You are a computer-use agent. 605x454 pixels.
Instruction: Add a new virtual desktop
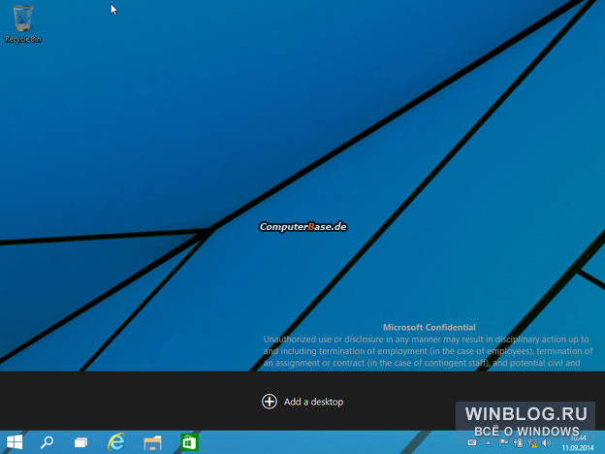pyautogui.click(x=302, y=402)
